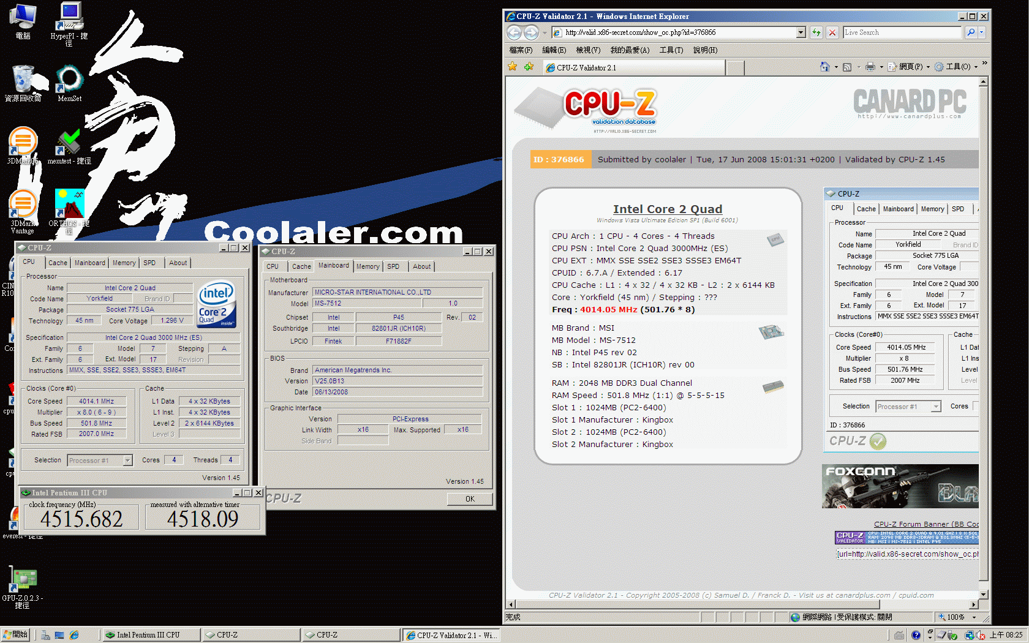The image size is (1029, 643).
Task: Click OK in the CPU-Z Mainboard window
Action: [470, 498]
